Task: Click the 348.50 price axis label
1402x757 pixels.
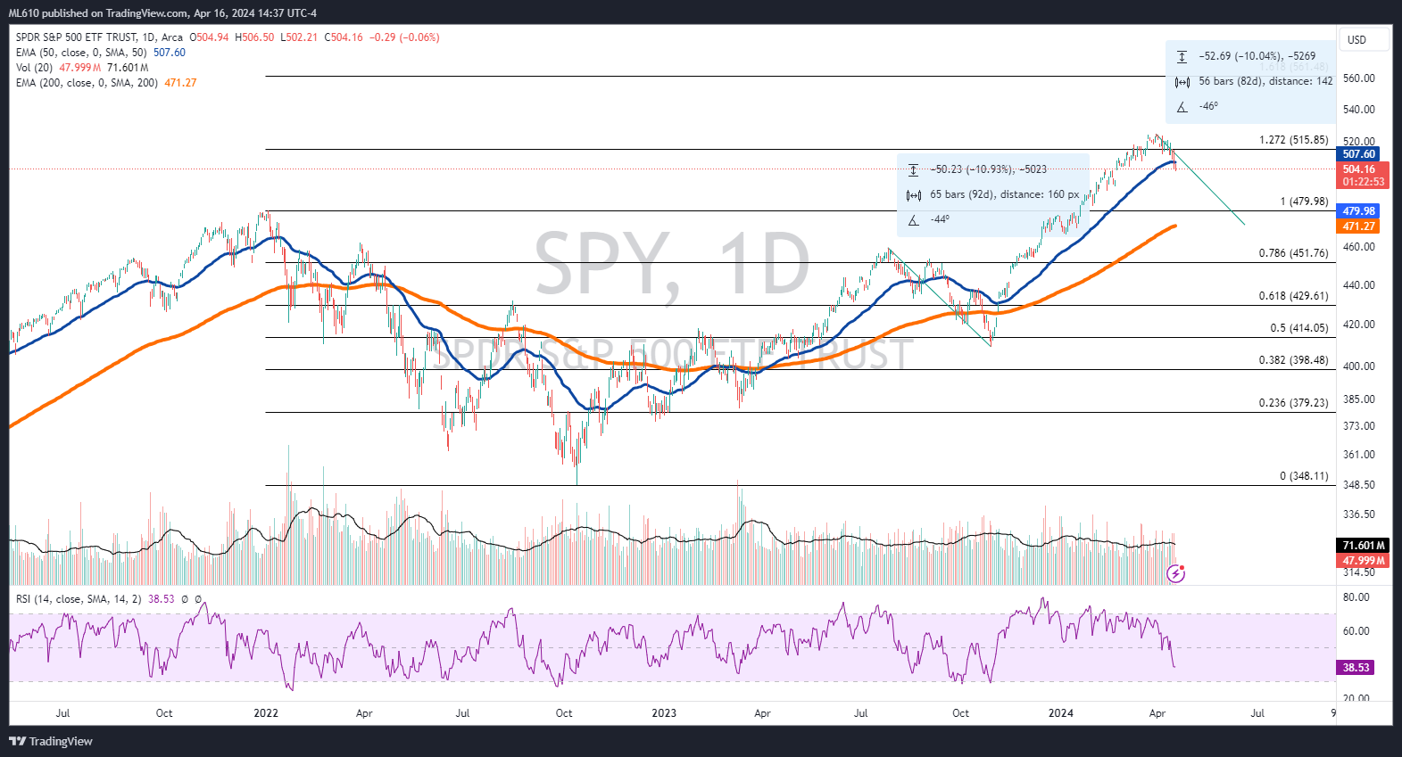Action: pyautogui.click(x=1358, y=485)
